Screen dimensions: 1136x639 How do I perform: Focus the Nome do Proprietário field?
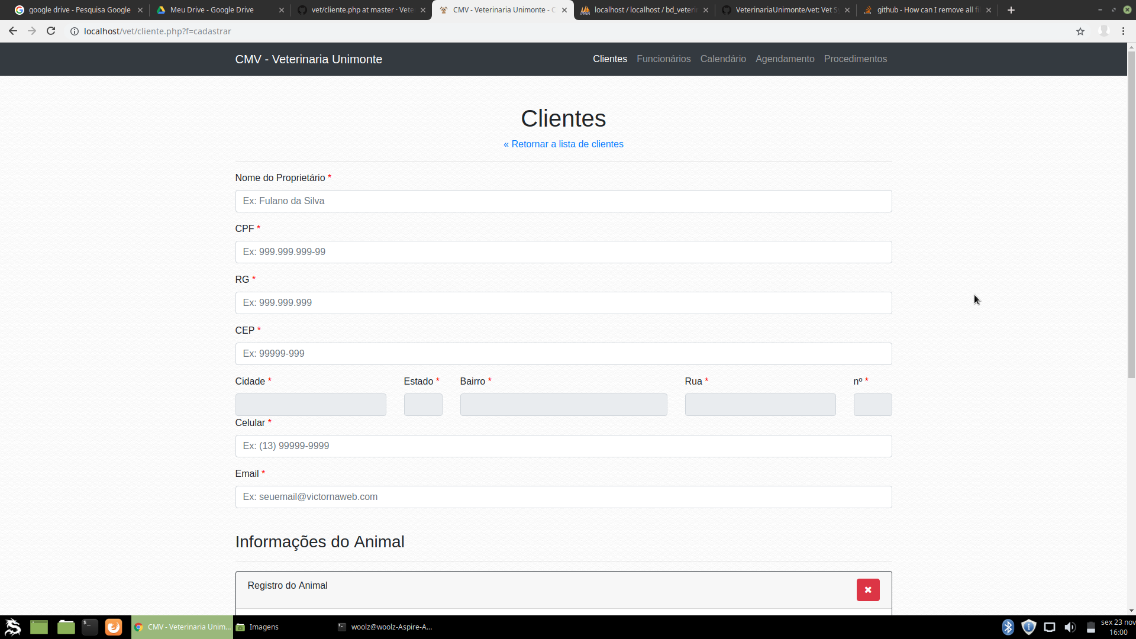563,201
